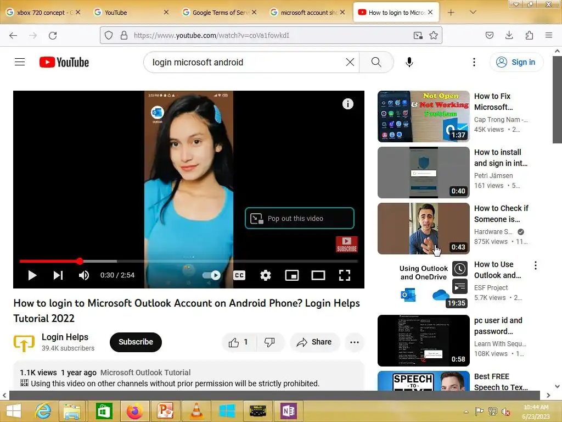This screenshot has height=422, width=562.
Task: Mute the video volume
Action: (x=84, y=275)
